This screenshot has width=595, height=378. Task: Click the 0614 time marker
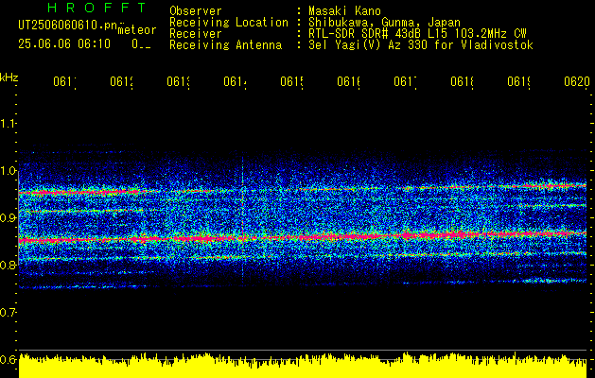click(x=235, y=82)
